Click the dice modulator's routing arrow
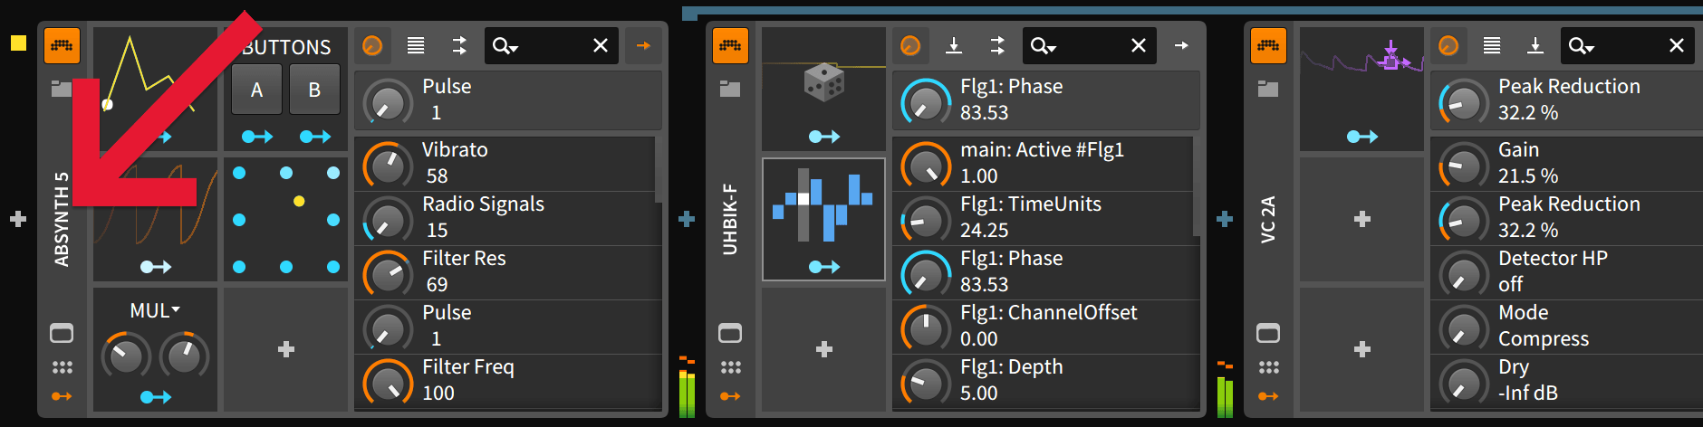1703x427 pixels. 824,137
